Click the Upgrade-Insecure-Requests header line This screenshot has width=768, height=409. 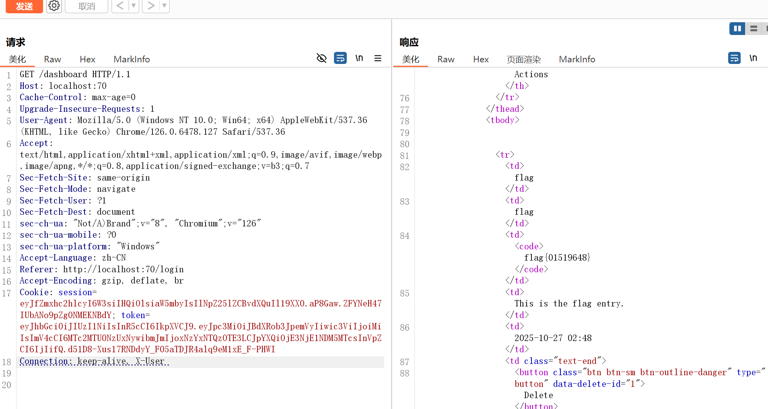point(87,109)
